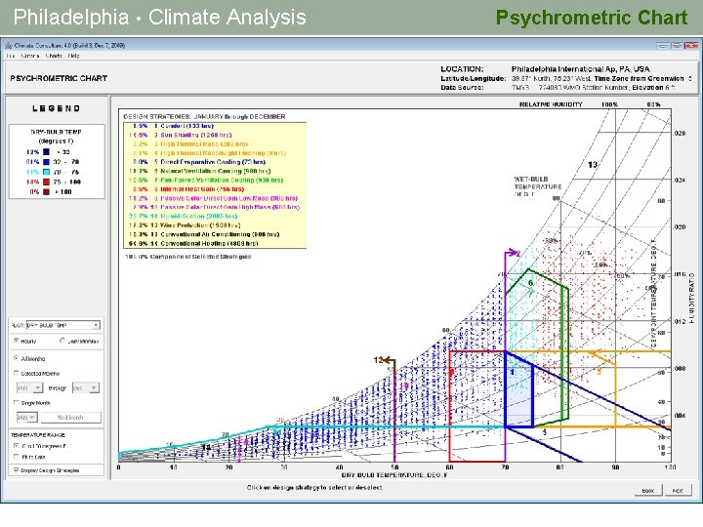Click the green '6' ventilation zone label
703x527 pixels.
coord(530,283)
